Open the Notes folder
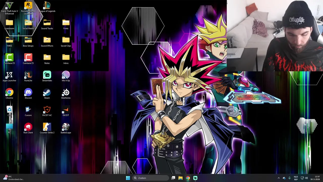Screen dimensions: 323x182 (x=47, y=59)
